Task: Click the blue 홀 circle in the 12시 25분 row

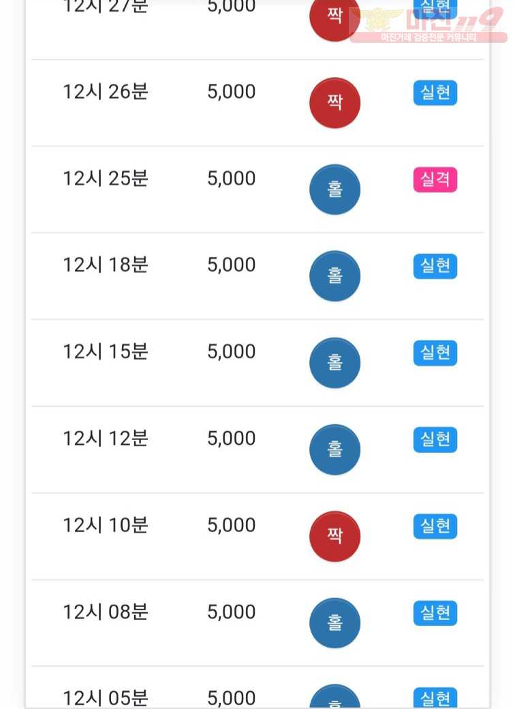Action: pyautogui.click(x=334, y=189)
